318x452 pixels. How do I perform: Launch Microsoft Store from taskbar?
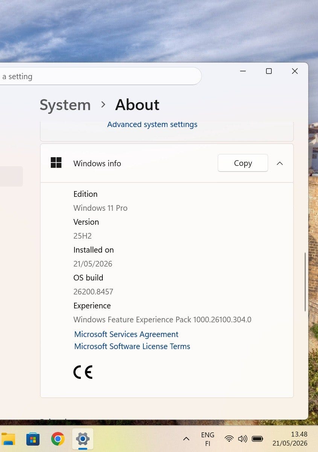pos(33,439)
